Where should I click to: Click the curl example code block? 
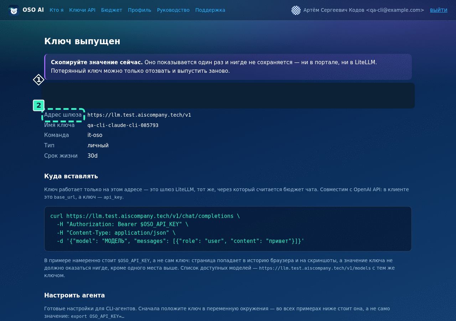click(228, 229)
